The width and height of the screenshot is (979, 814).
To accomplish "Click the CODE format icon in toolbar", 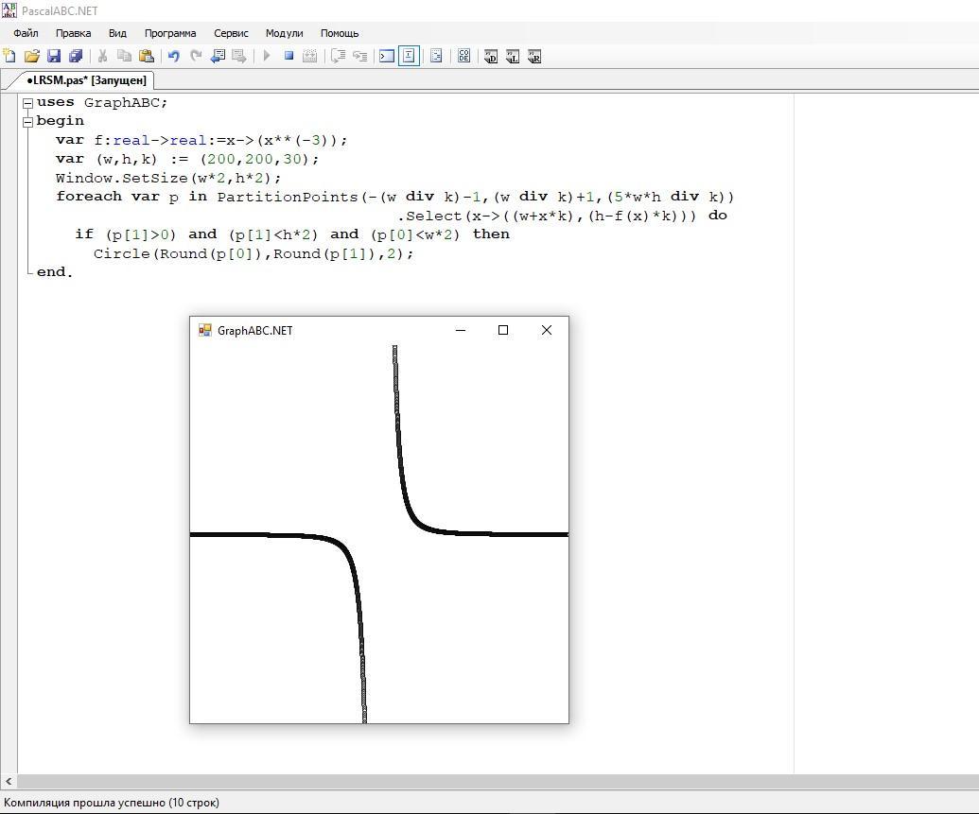I will pyautogui.click(x=463, y=57).
